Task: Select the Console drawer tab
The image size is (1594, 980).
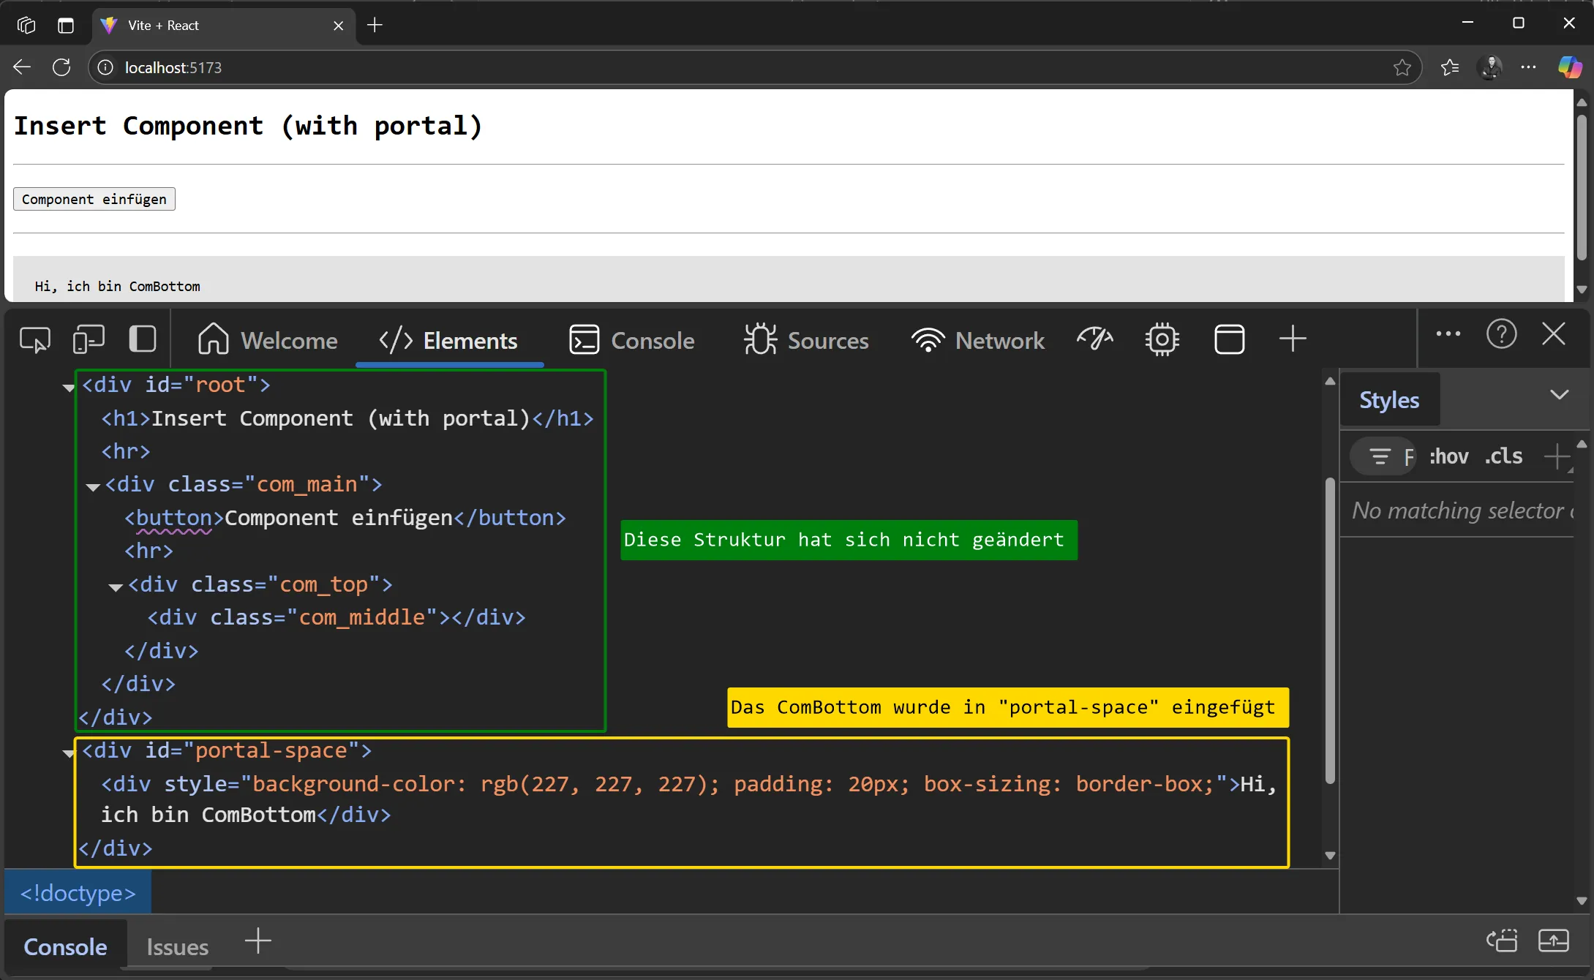Action: coord(65,947)
